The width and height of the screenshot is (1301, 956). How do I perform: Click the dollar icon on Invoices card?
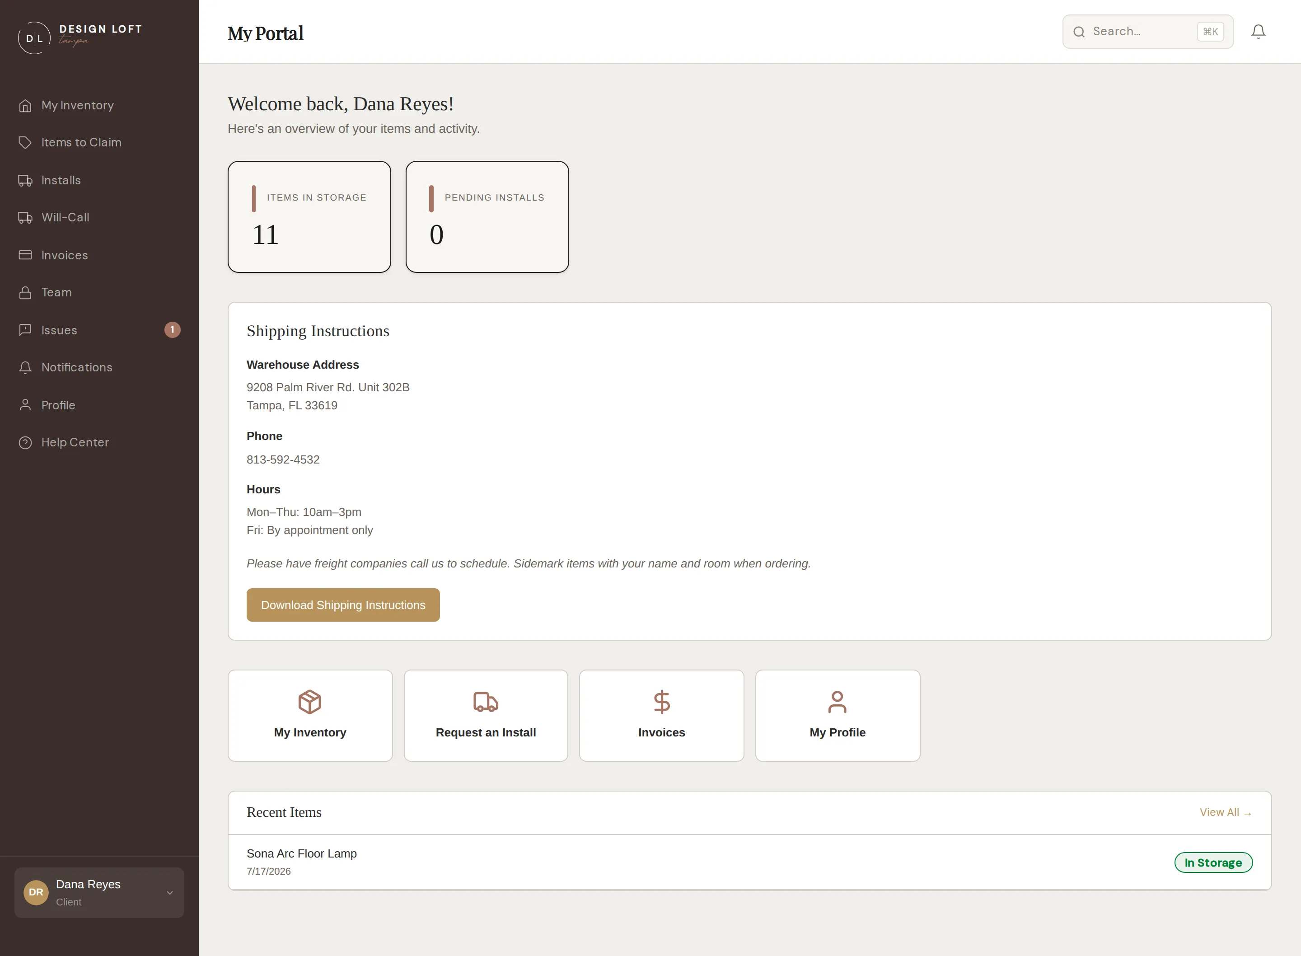click(x=661, y=702)
